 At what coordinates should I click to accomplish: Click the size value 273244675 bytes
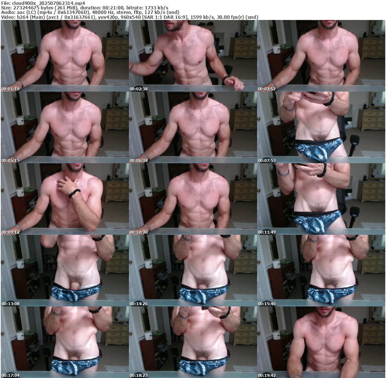tap(32, 8)
